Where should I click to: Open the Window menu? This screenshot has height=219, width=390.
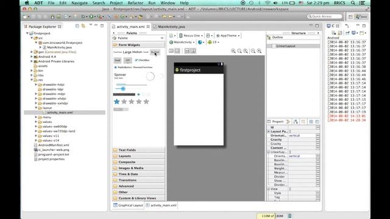[x=168, y=3]
